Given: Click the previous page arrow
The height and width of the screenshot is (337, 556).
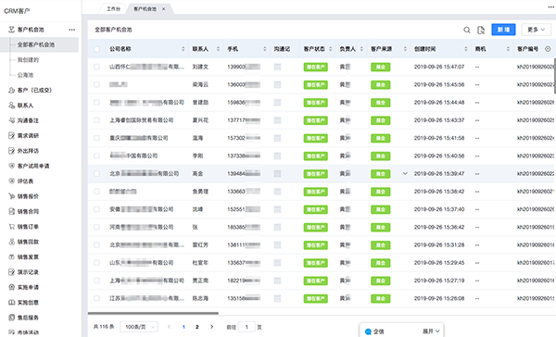Looking at the screenshot, I should point(169,327).
